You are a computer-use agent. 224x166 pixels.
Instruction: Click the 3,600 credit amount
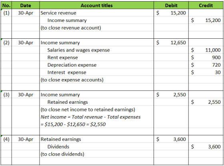(206, 146)
